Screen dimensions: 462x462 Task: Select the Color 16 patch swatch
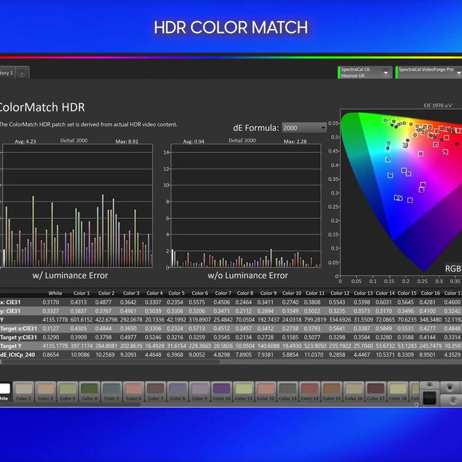pyautogui.click(x=354, y=391)
